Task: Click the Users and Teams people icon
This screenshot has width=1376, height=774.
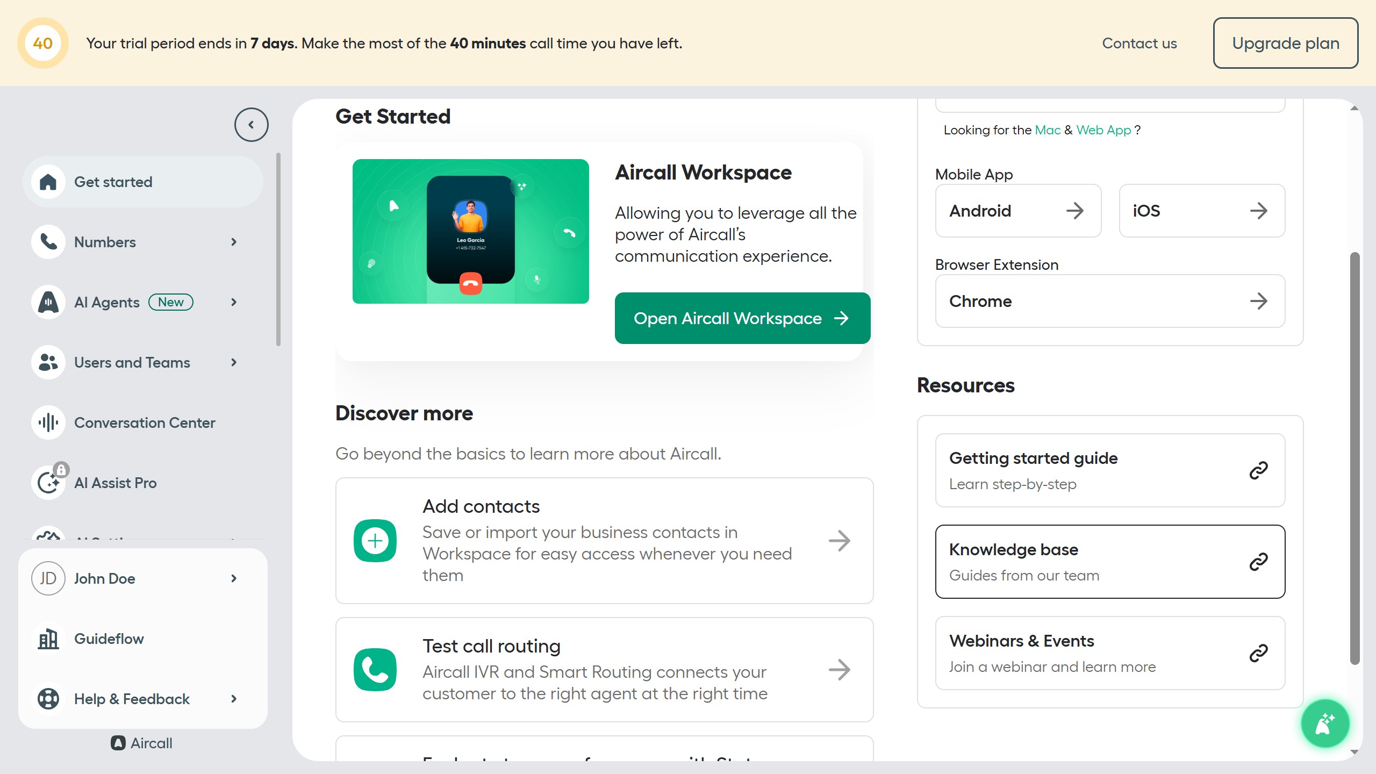Action: [x=48, y=362]
